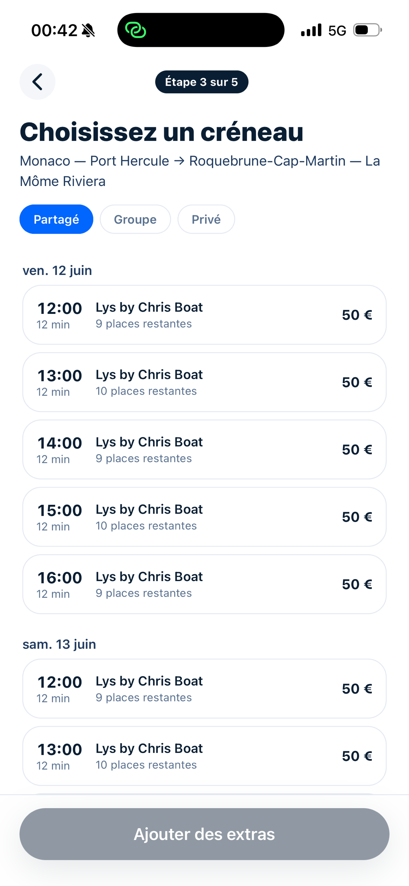Select the Saturday 12:00 time slot
The image size is (409, 886).
(204, 689)
